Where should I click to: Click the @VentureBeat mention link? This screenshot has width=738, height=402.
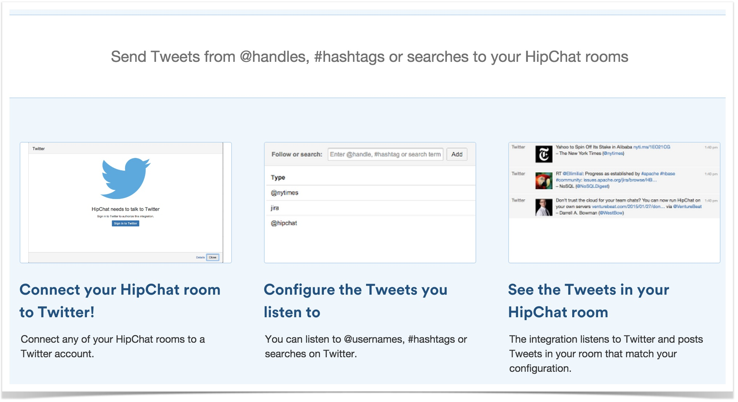point(687,207)
